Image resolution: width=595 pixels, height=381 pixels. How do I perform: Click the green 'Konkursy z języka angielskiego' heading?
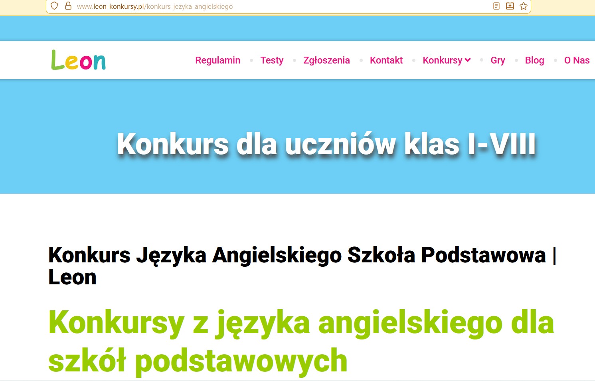(x=301, y=323)
